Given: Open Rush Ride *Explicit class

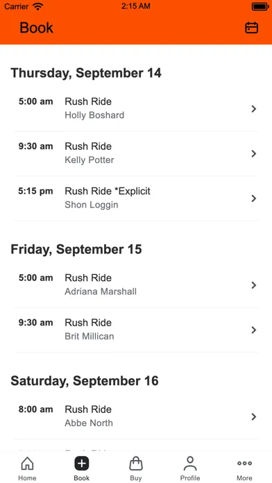Looking at the screenshot, I should (136, 198).
